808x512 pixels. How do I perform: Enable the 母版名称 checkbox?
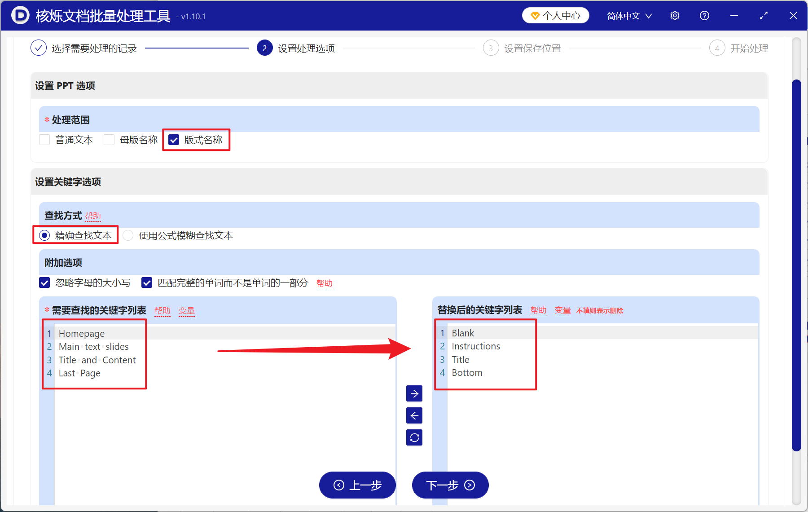pos(109,140)
